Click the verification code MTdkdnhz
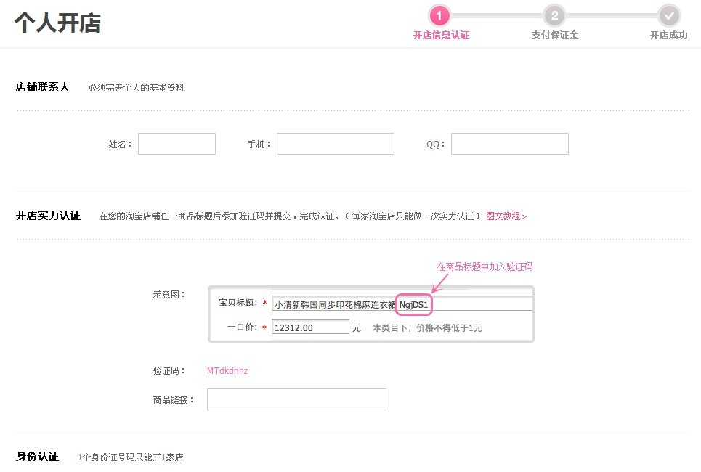The height and width of the screenshot is (472, 701). click(227, 371)
